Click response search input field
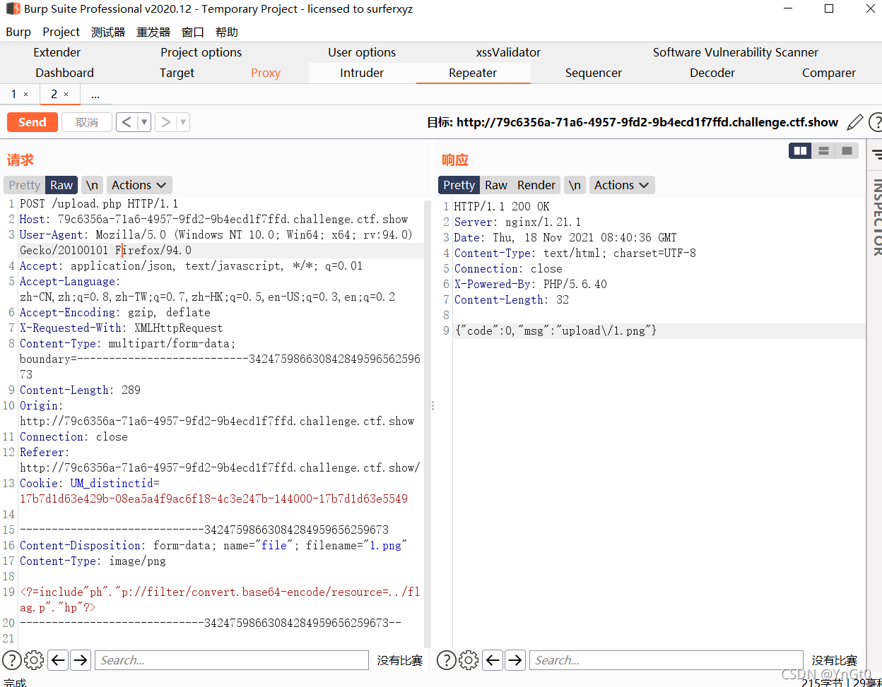Screen dimensions: 882x687 coord(666,660)
